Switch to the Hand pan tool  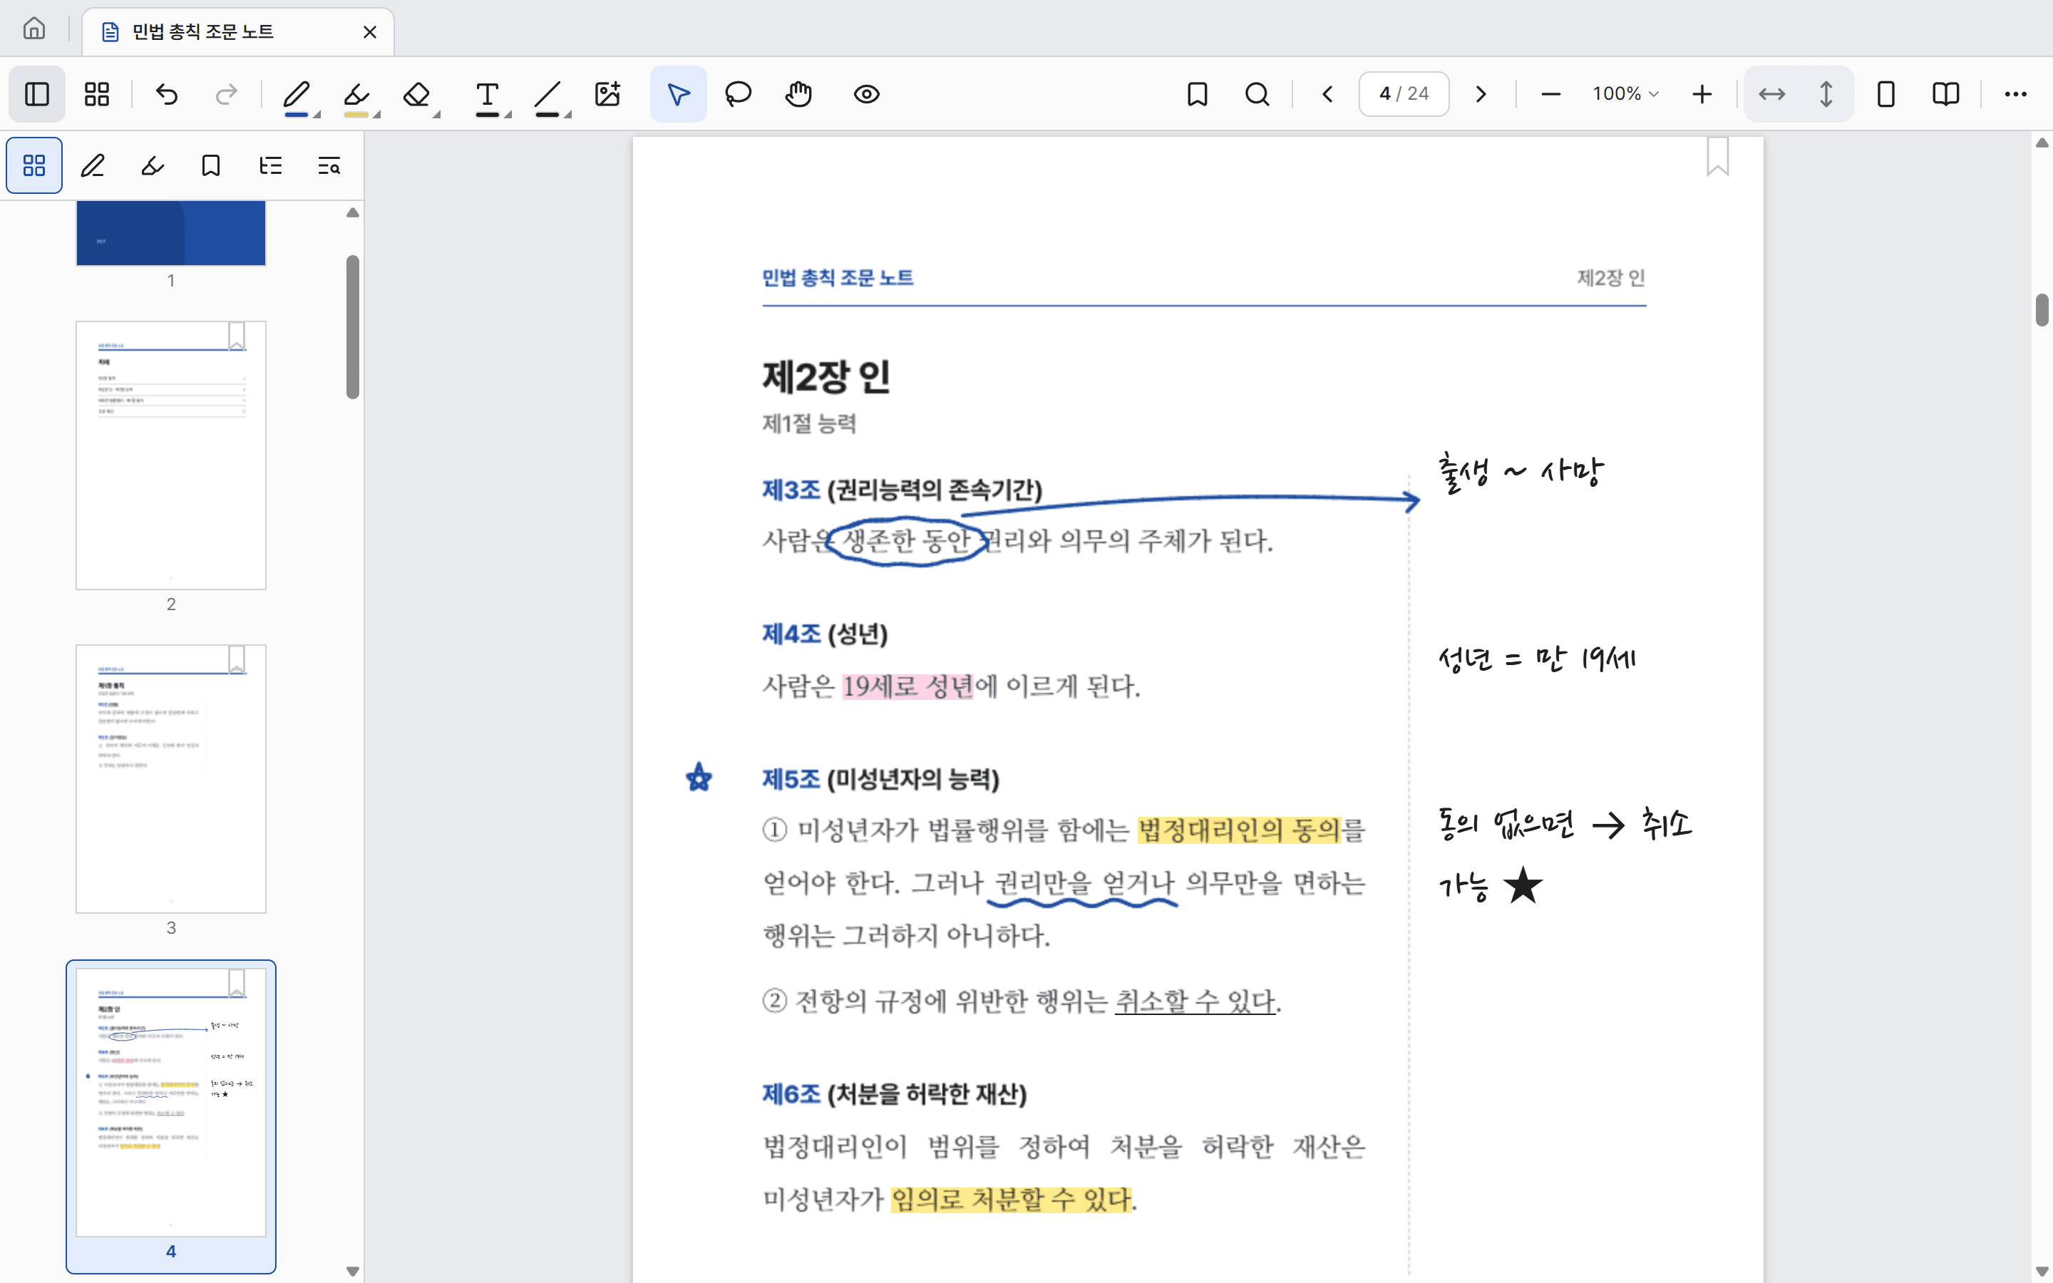coord(798,94)
